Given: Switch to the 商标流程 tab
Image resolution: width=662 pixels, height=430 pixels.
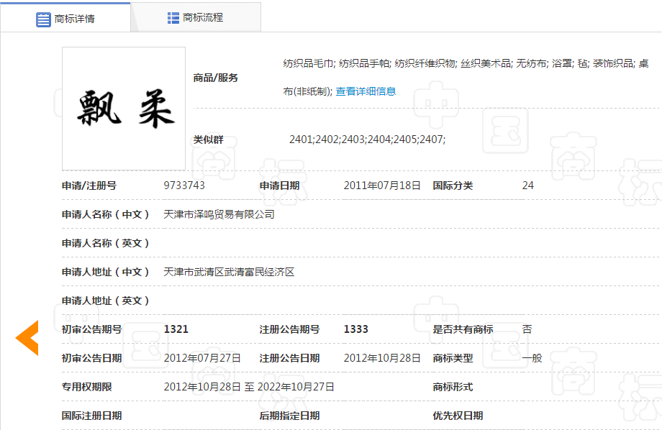Looking at the screenshot, I should coord(196,18).
